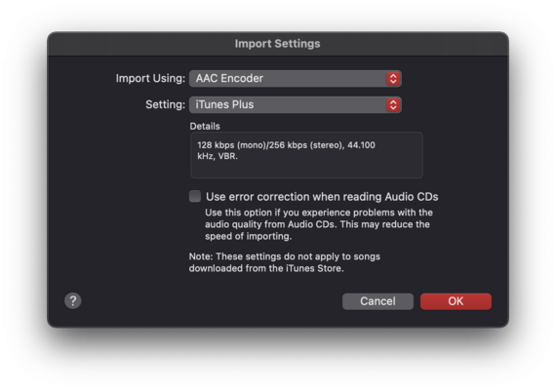This screenshot has width=556, height=390.
Task: Click the OK button
Action: tap(456, 301)
